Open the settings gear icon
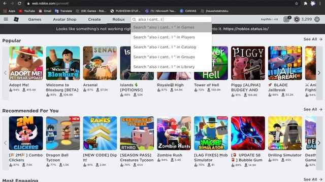Image resolution: width=325 pixels, height=182 pixels. [317, 19]
